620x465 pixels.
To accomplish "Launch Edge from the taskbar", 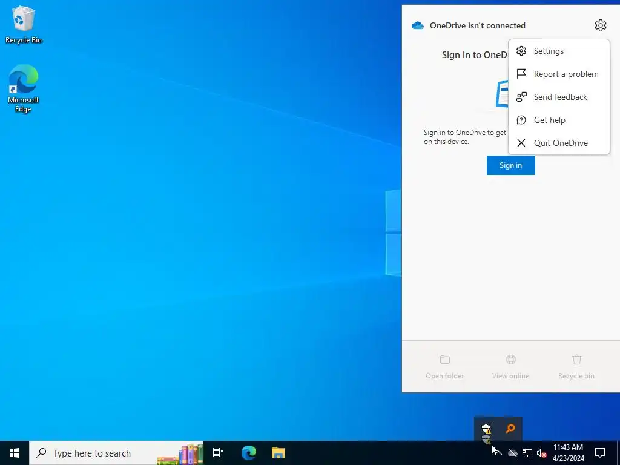I will click(x=249, y=453).
